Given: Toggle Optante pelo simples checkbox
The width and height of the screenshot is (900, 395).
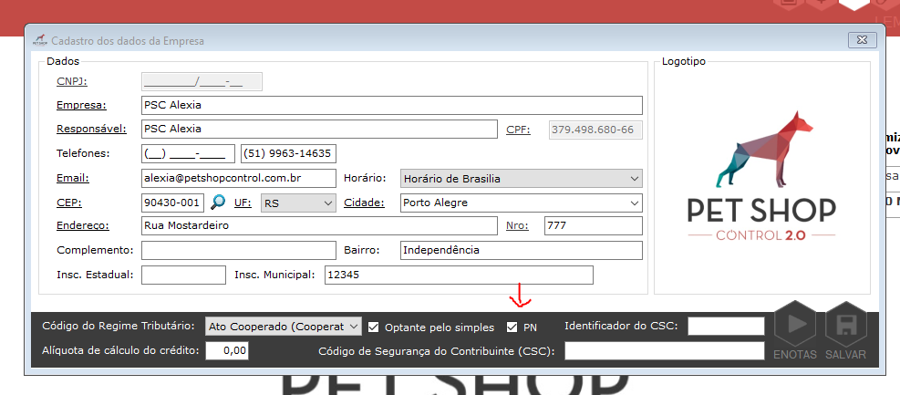Looking at the screenshot, I should 374,327.
